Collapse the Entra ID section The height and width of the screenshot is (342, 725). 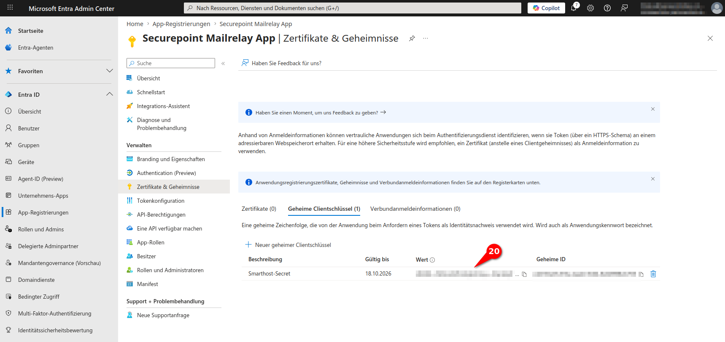click(x=110, y=94)
